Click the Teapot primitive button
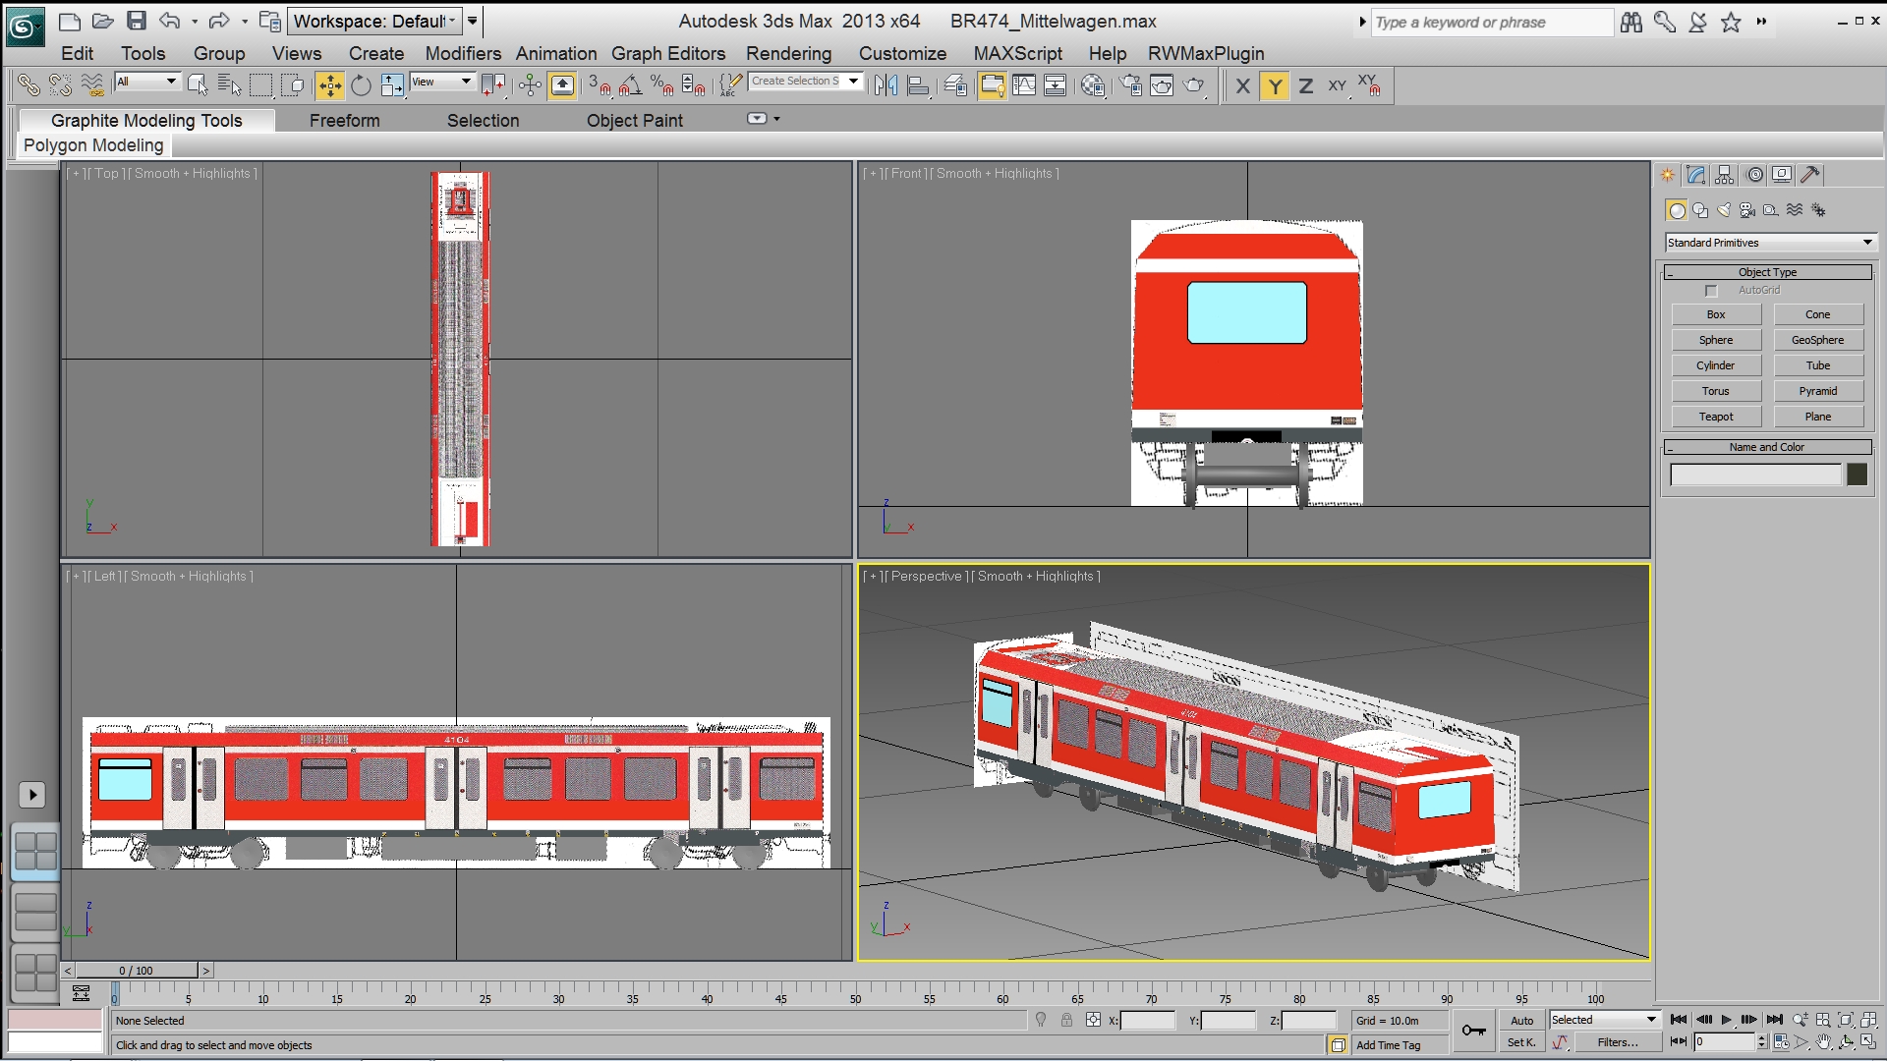 pos(1716,417)
